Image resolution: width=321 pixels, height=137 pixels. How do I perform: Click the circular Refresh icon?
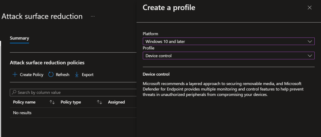coord(51,74)
